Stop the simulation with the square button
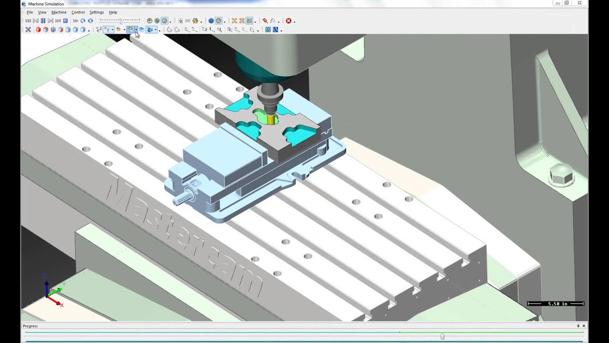Viewport: 609px width, 343px height. [65, 21]
